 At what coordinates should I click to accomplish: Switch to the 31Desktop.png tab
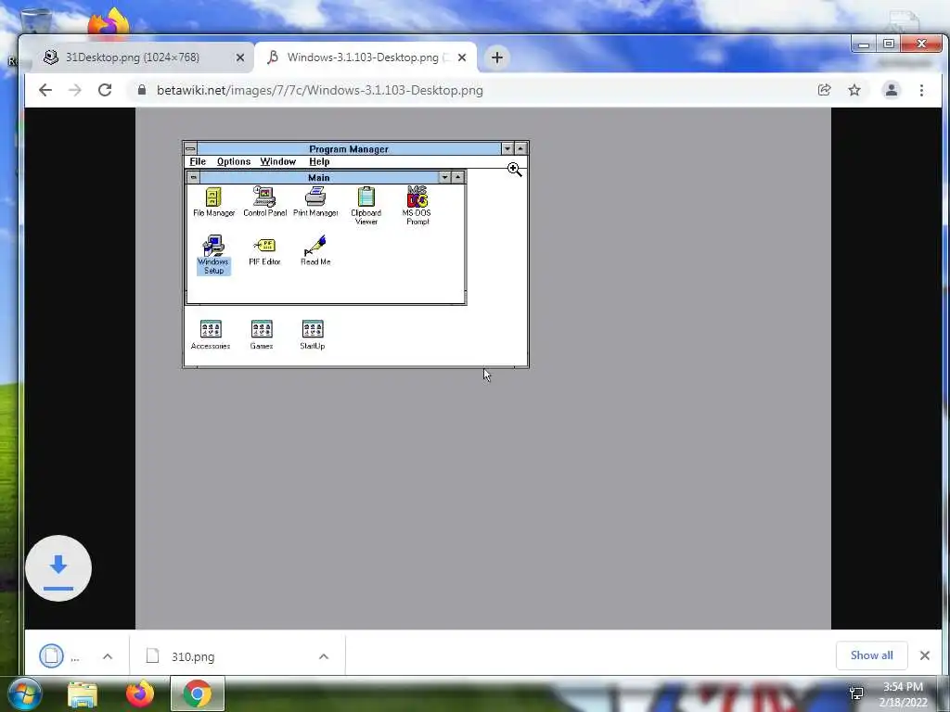point(132,57)
